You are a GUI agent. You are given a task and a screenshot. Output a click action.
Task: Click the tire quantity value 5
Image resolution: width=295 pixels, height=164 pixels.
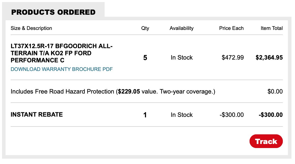[x=145, y=58]
